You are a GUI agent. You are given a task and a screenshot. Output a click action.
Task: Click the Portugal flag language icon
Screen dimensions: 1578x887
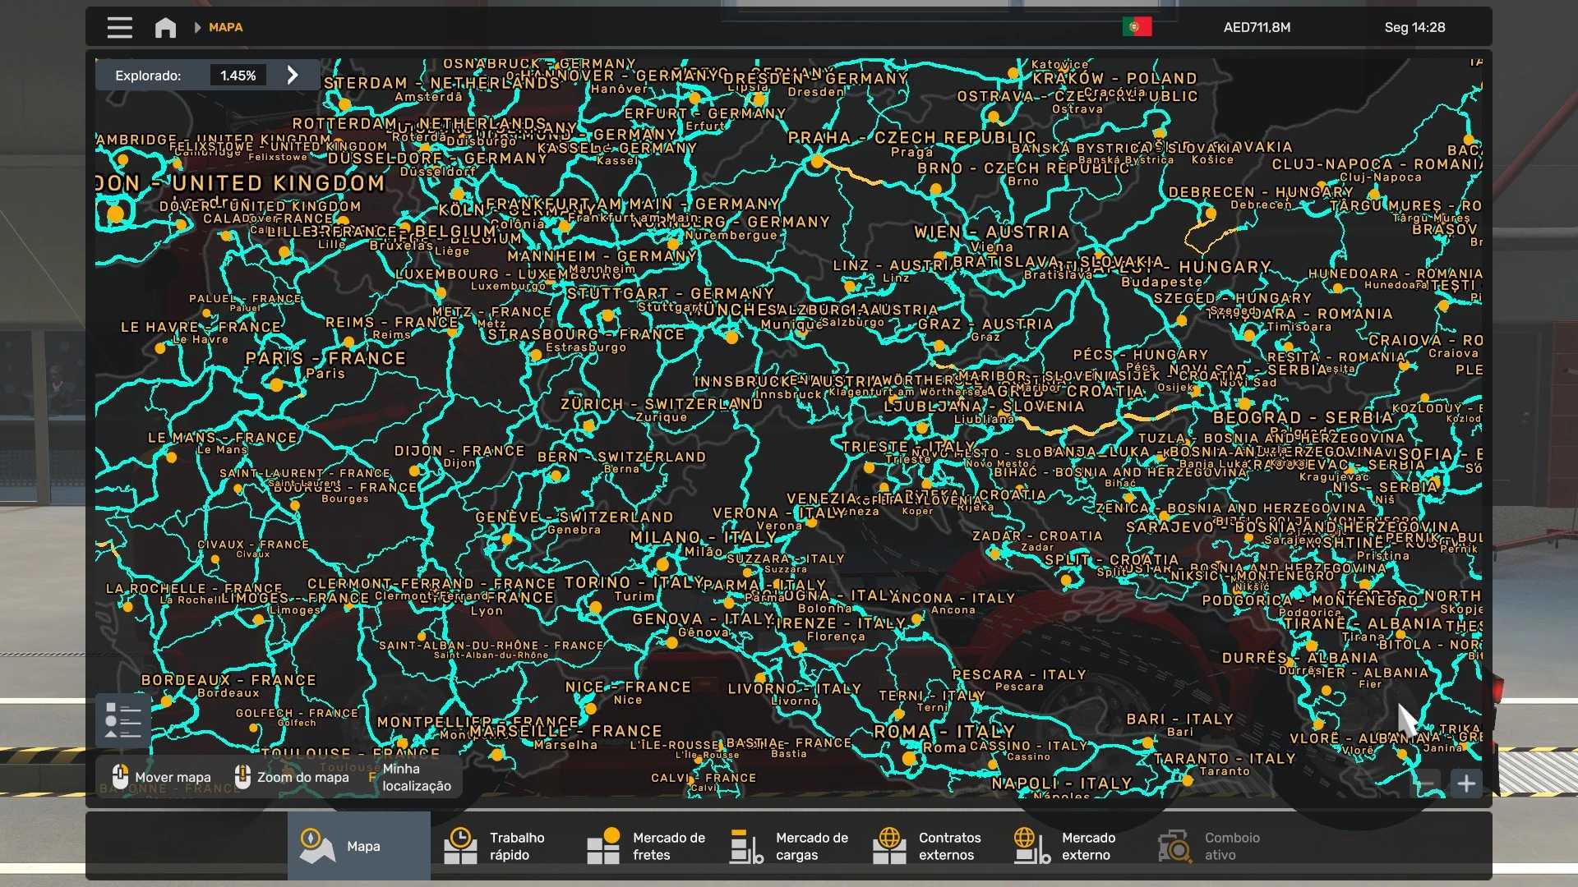(x=1137, y=27)
